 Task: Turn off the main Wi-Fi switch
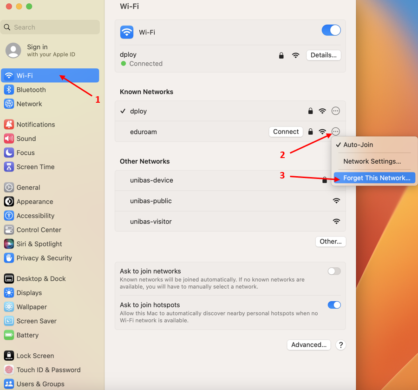point(331,31)
